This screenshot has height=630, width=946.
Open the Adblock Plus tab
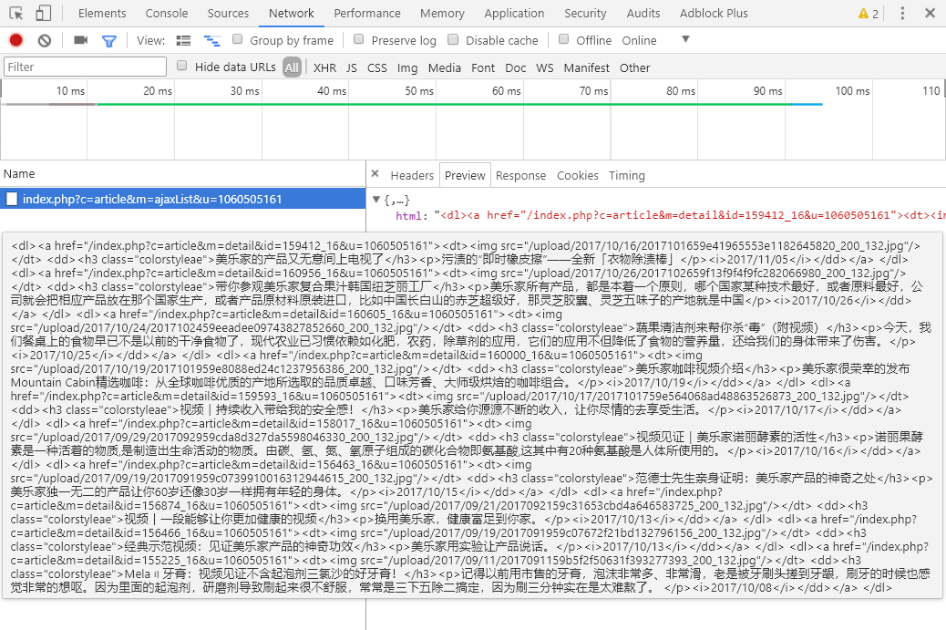coord(714,14)
